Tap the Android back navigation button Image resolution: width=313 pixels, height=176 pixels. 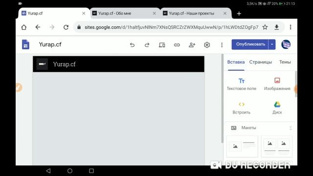(48, 171)
